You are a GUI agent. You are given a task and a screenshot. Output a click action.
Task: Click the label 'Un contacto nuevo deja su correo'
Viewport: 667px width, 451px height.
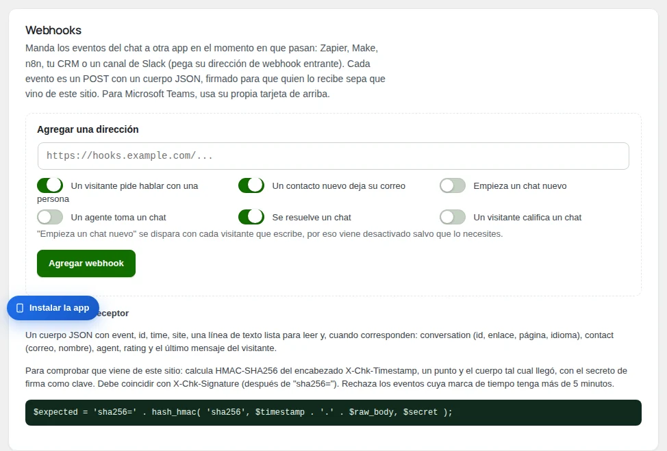tap(338, 185)
